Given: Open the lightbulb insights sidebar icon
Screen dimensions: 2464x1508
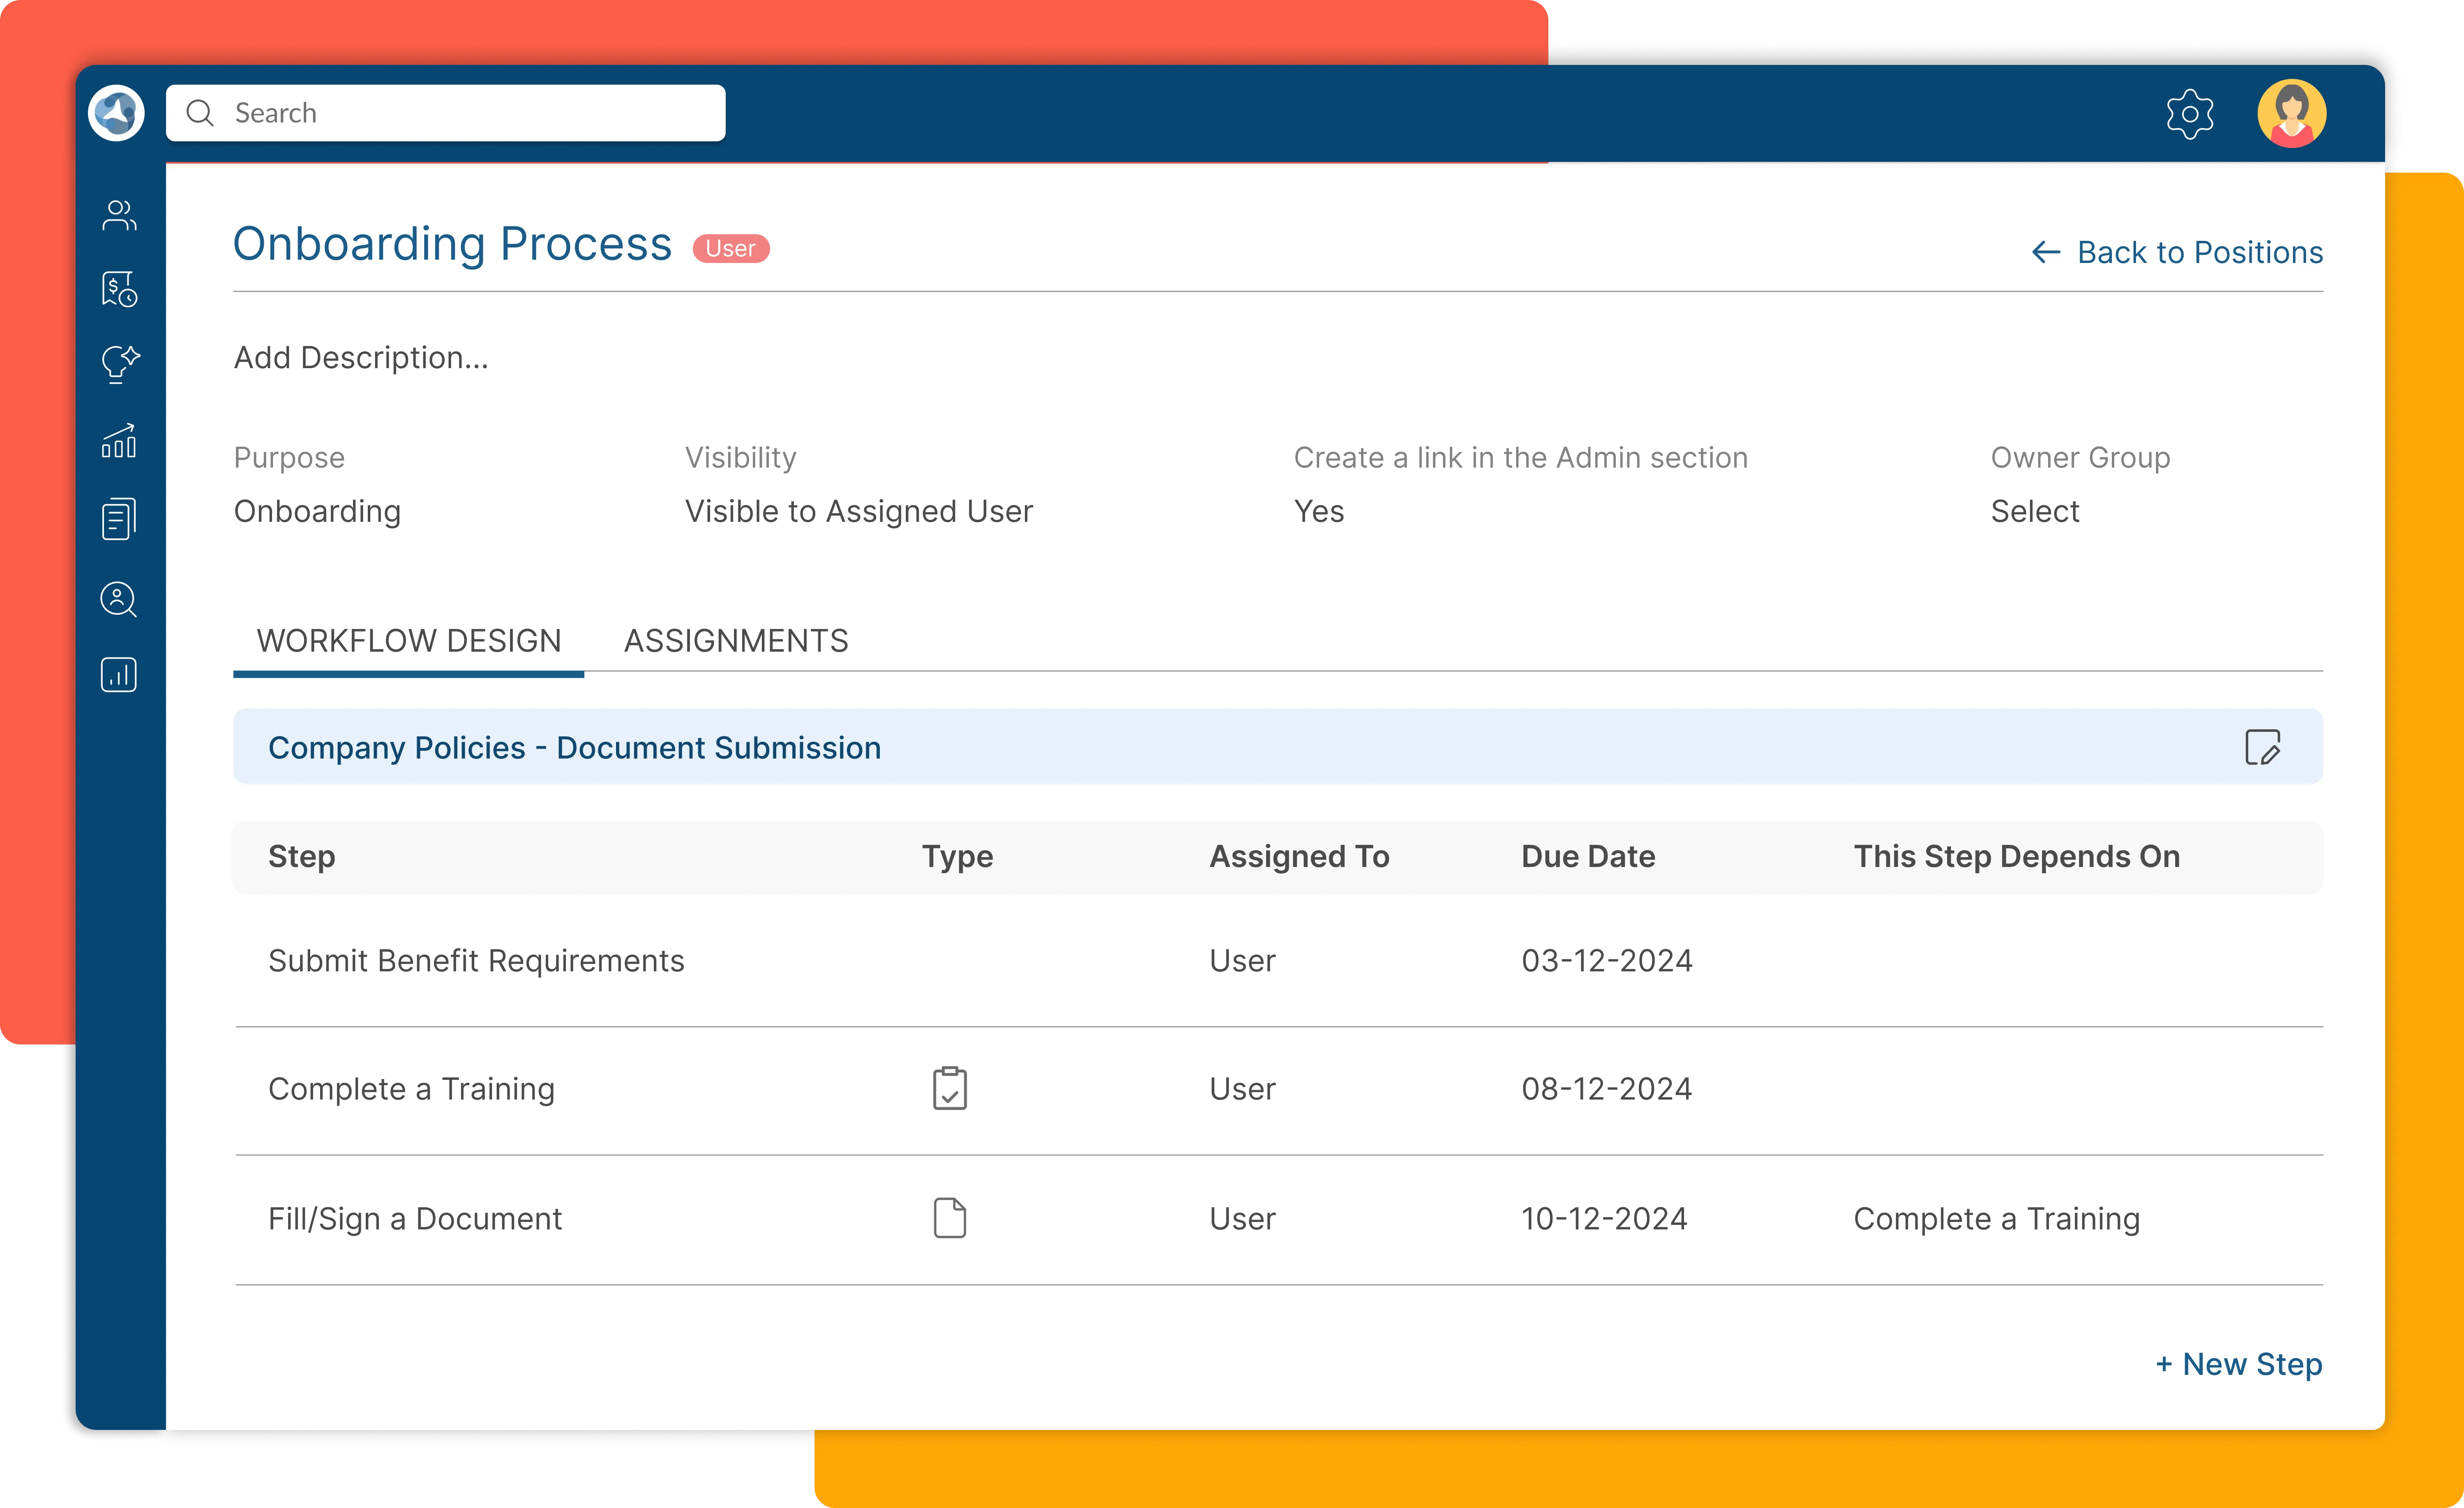Looking at the screenshot, I should click(119, 363).
